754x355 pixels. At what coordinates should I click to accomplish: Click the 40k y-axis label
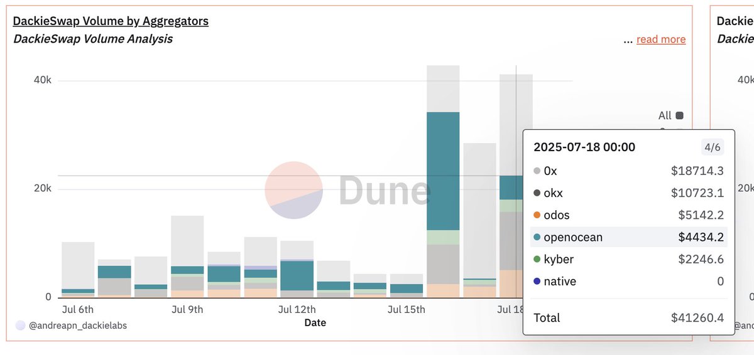(x=42, y=80)
